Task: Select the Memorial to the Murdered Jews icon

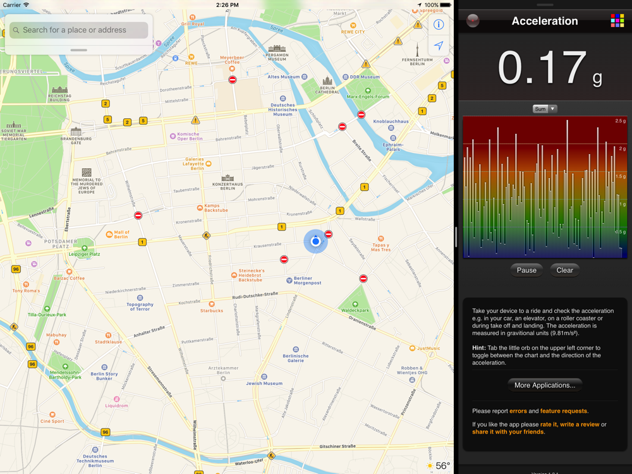Action: [87, 173]
